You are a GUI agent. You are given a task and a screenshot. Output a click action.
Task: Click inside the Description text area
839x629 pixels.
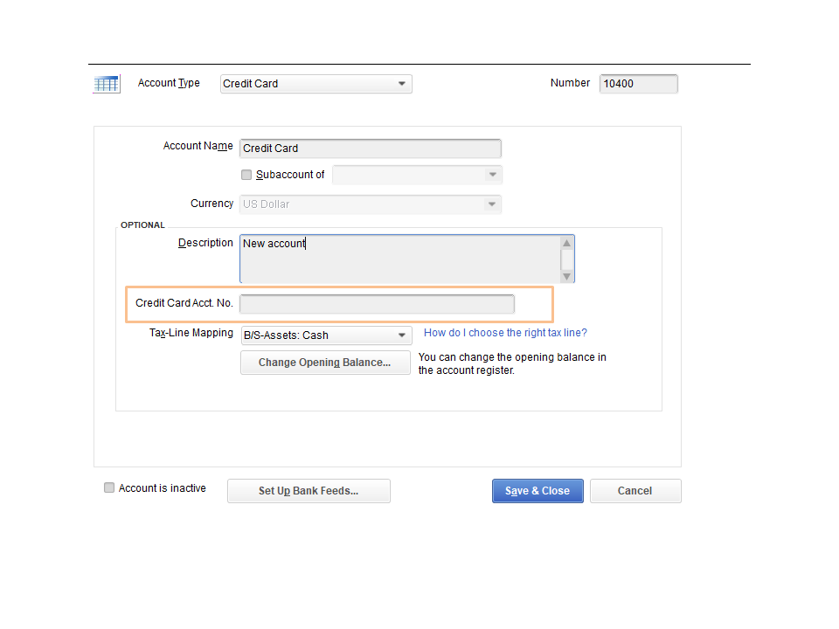click(x=399, y=258)
